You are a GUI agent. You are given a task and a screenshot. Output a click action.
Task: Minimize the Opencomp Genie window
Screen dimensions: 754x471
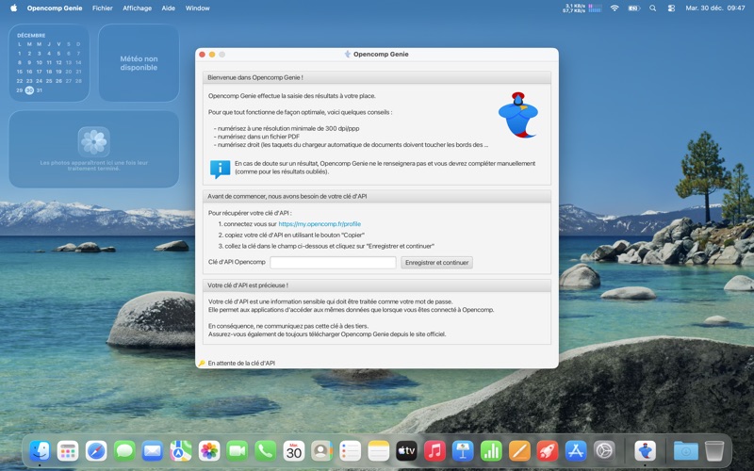click(212, 55)
